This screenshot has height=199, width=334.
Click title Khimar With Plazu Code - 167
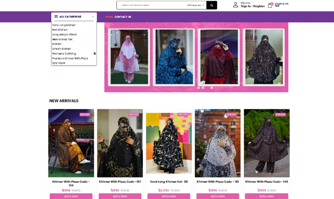(120, 182)
